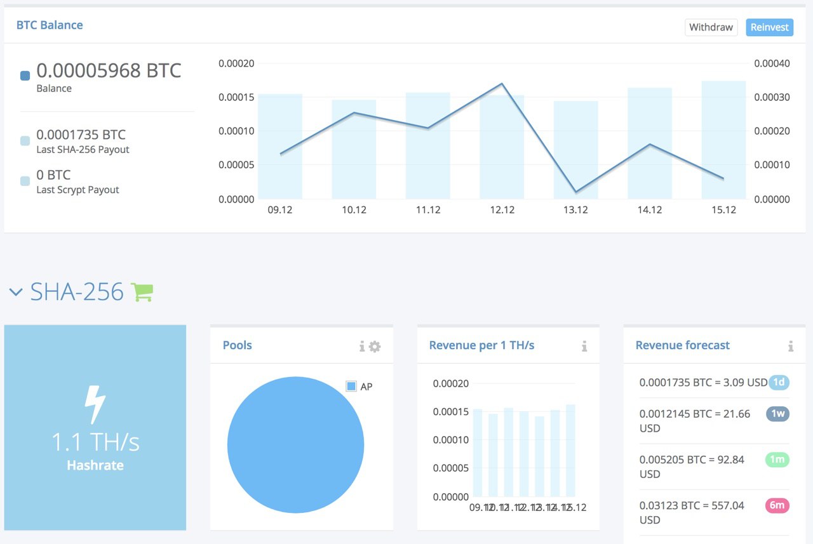Click info icon in Revenue per 1 TH/s
The width and height of the screenshot is (813, 544).
(x=584, y=347)
